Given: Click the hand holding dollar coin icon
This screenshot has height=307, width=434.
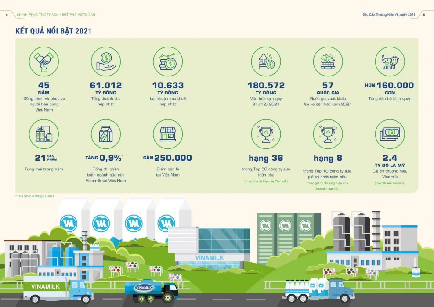Looking at the screenshot, I should 105,61.
